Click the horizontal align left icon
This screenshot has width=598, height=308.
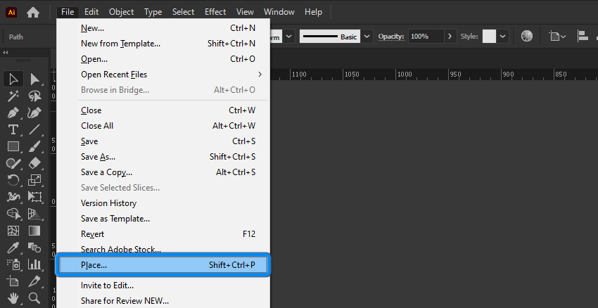click(583, 37)
